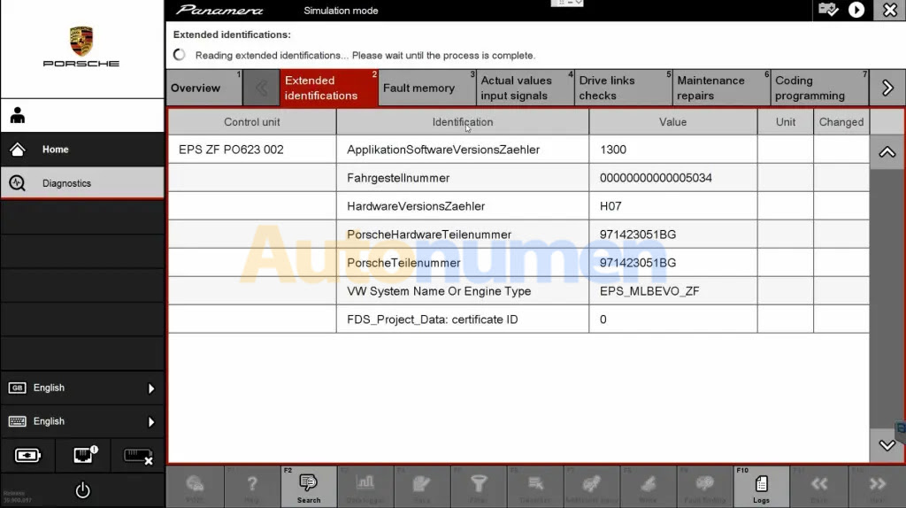Click the Help question mark button

[x=252, y=487]
